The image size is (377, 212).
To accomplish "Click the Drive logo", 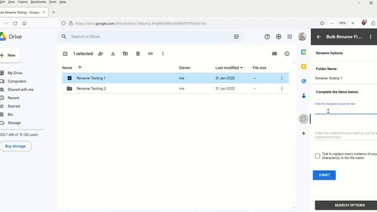I will (x=11, y=37).
